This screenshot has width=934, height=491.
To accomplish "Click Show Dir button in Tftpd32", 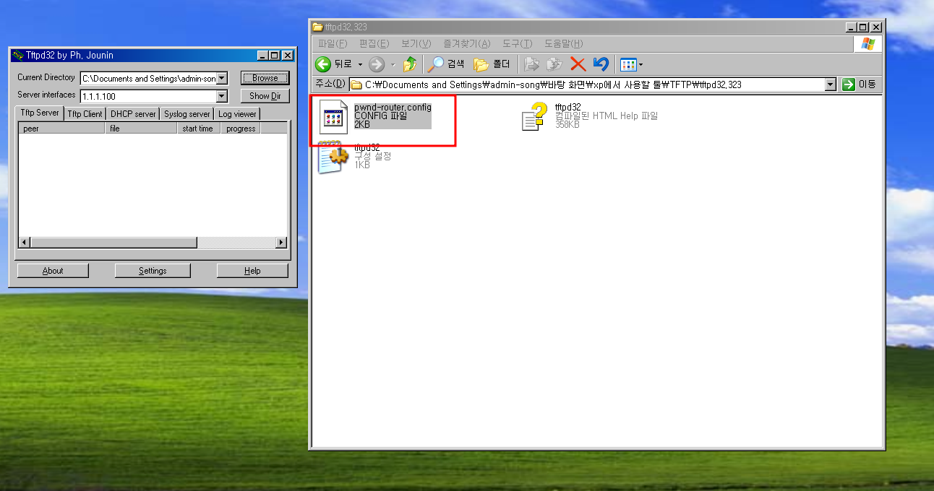I will point(265,95).
